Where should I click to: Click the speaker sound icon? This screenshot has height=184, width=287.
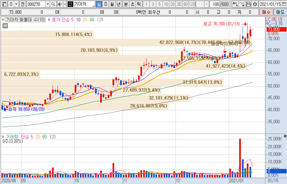[60, 4]
